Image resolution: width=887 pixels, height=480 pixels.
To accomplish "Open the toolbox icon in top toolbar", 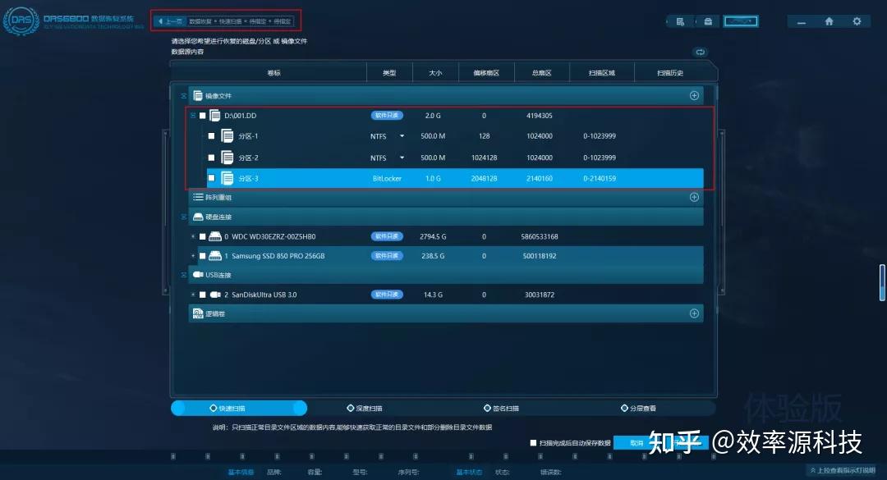I will pos(708,21).
